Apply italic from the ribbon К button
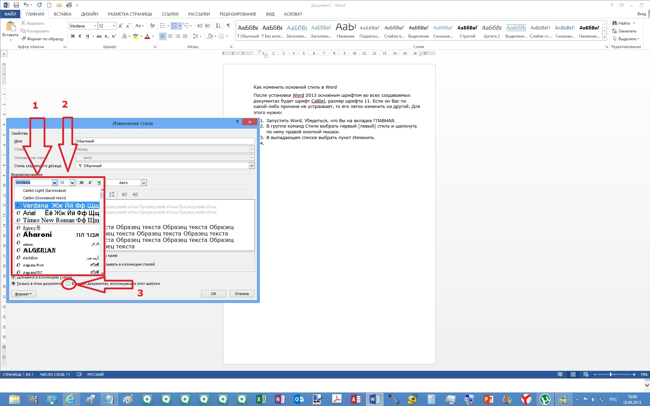650x406 pixels. tap(80, 36)
